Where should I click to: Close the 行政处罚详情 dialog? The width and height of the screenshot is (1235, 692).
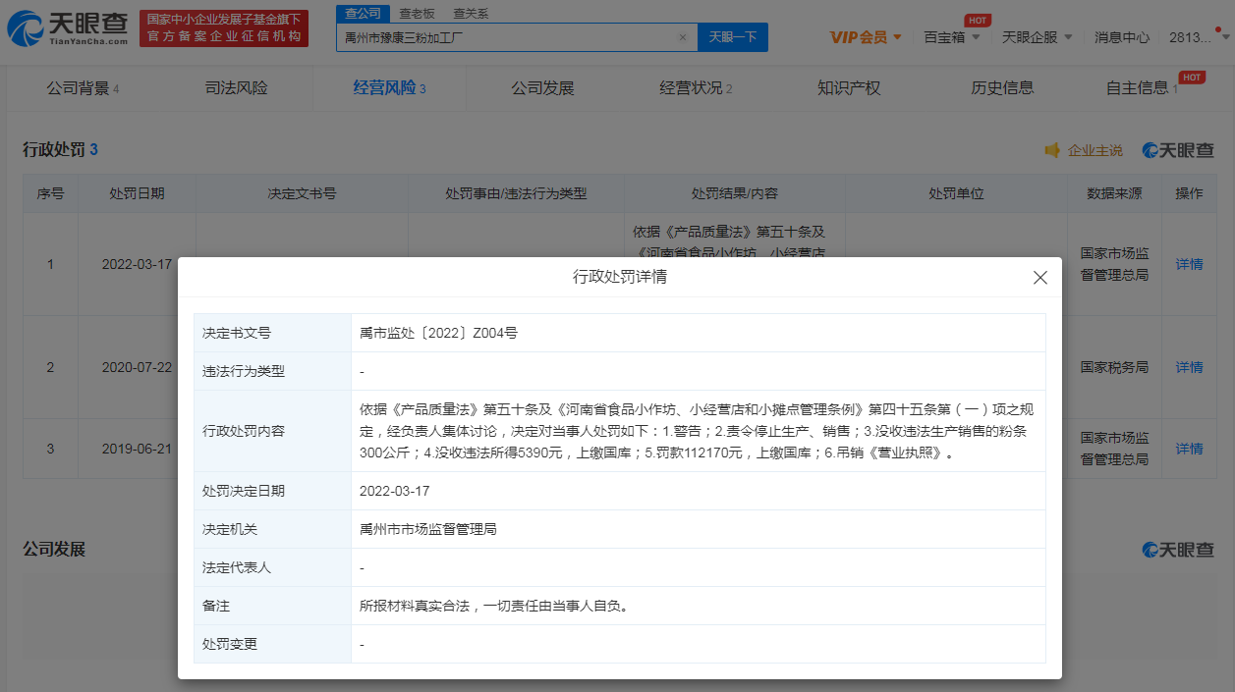[x=1040, y=278]
